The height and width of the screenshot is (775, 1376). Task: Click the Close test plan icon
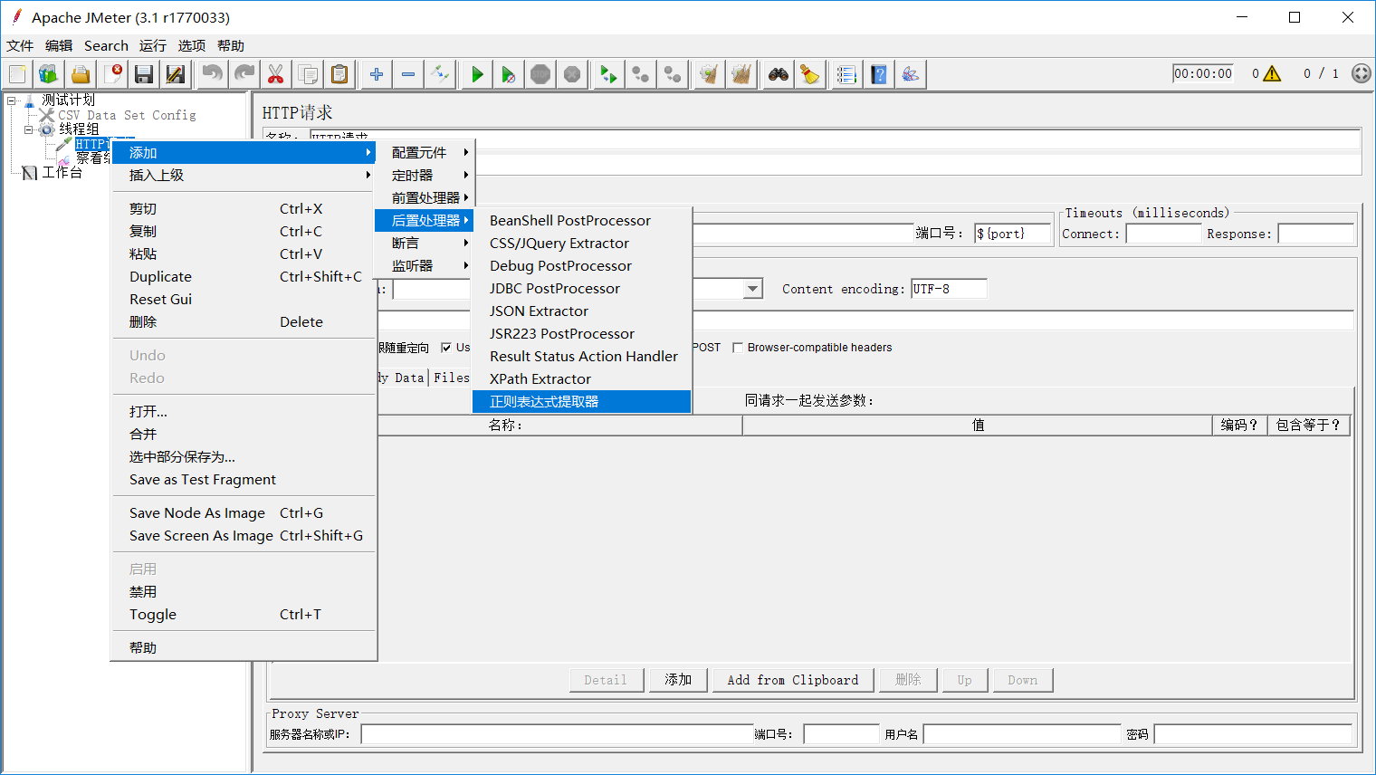pyautogui.click(x=112, y=74)
